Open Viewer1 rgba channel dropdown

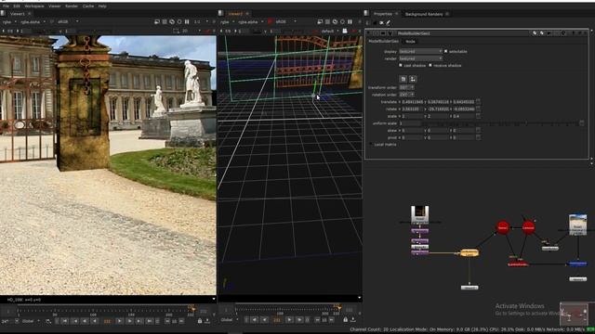pyautogui.click(x=9, y=22)
